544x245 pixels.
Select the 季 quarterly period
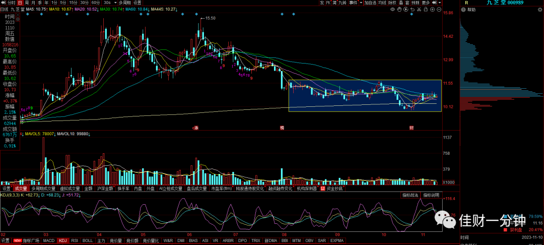[x=40, y=3]
